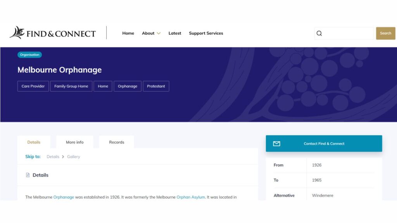Click the alternative name Windemere

point(323,196)
